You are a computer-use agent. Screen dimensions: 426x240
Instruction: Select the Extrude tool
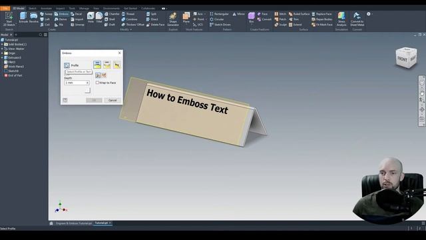[x=24, y=18]
